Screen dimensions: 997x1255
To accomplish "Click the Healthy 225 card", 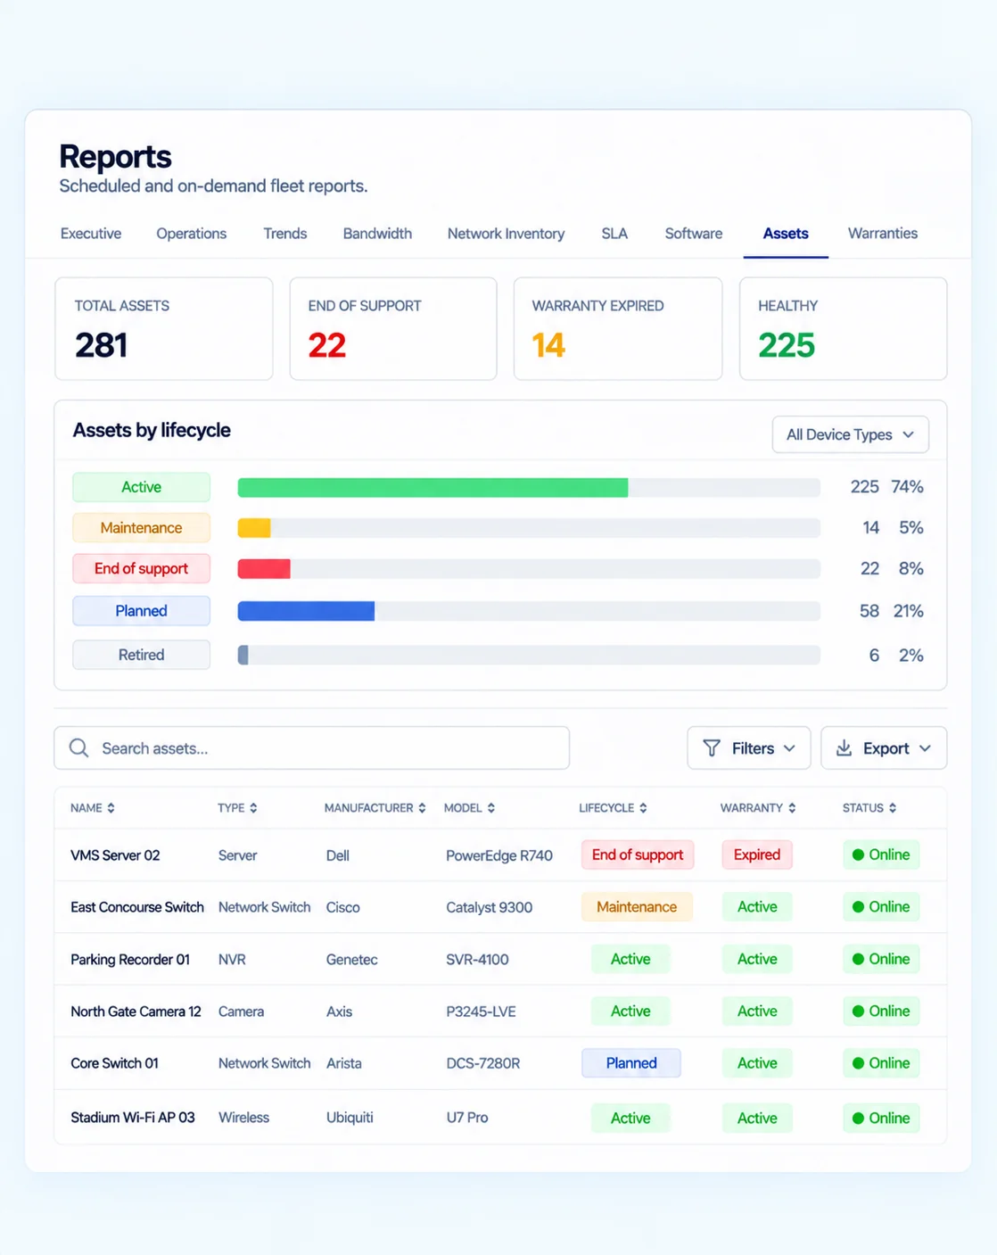I will point(843,329).
